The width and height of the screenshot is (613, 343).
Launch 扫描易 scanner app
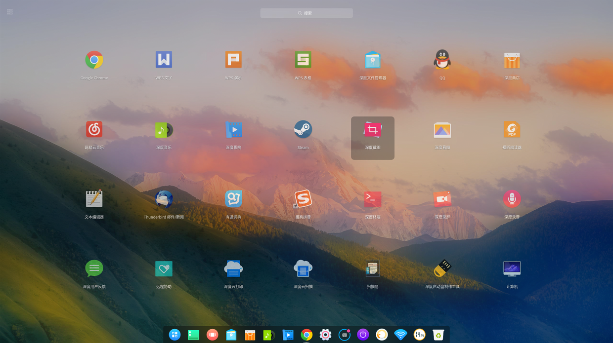373,268
